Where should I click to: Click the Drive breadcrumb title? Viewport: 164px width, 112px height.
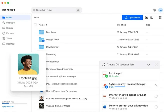(x=37, y=17)
